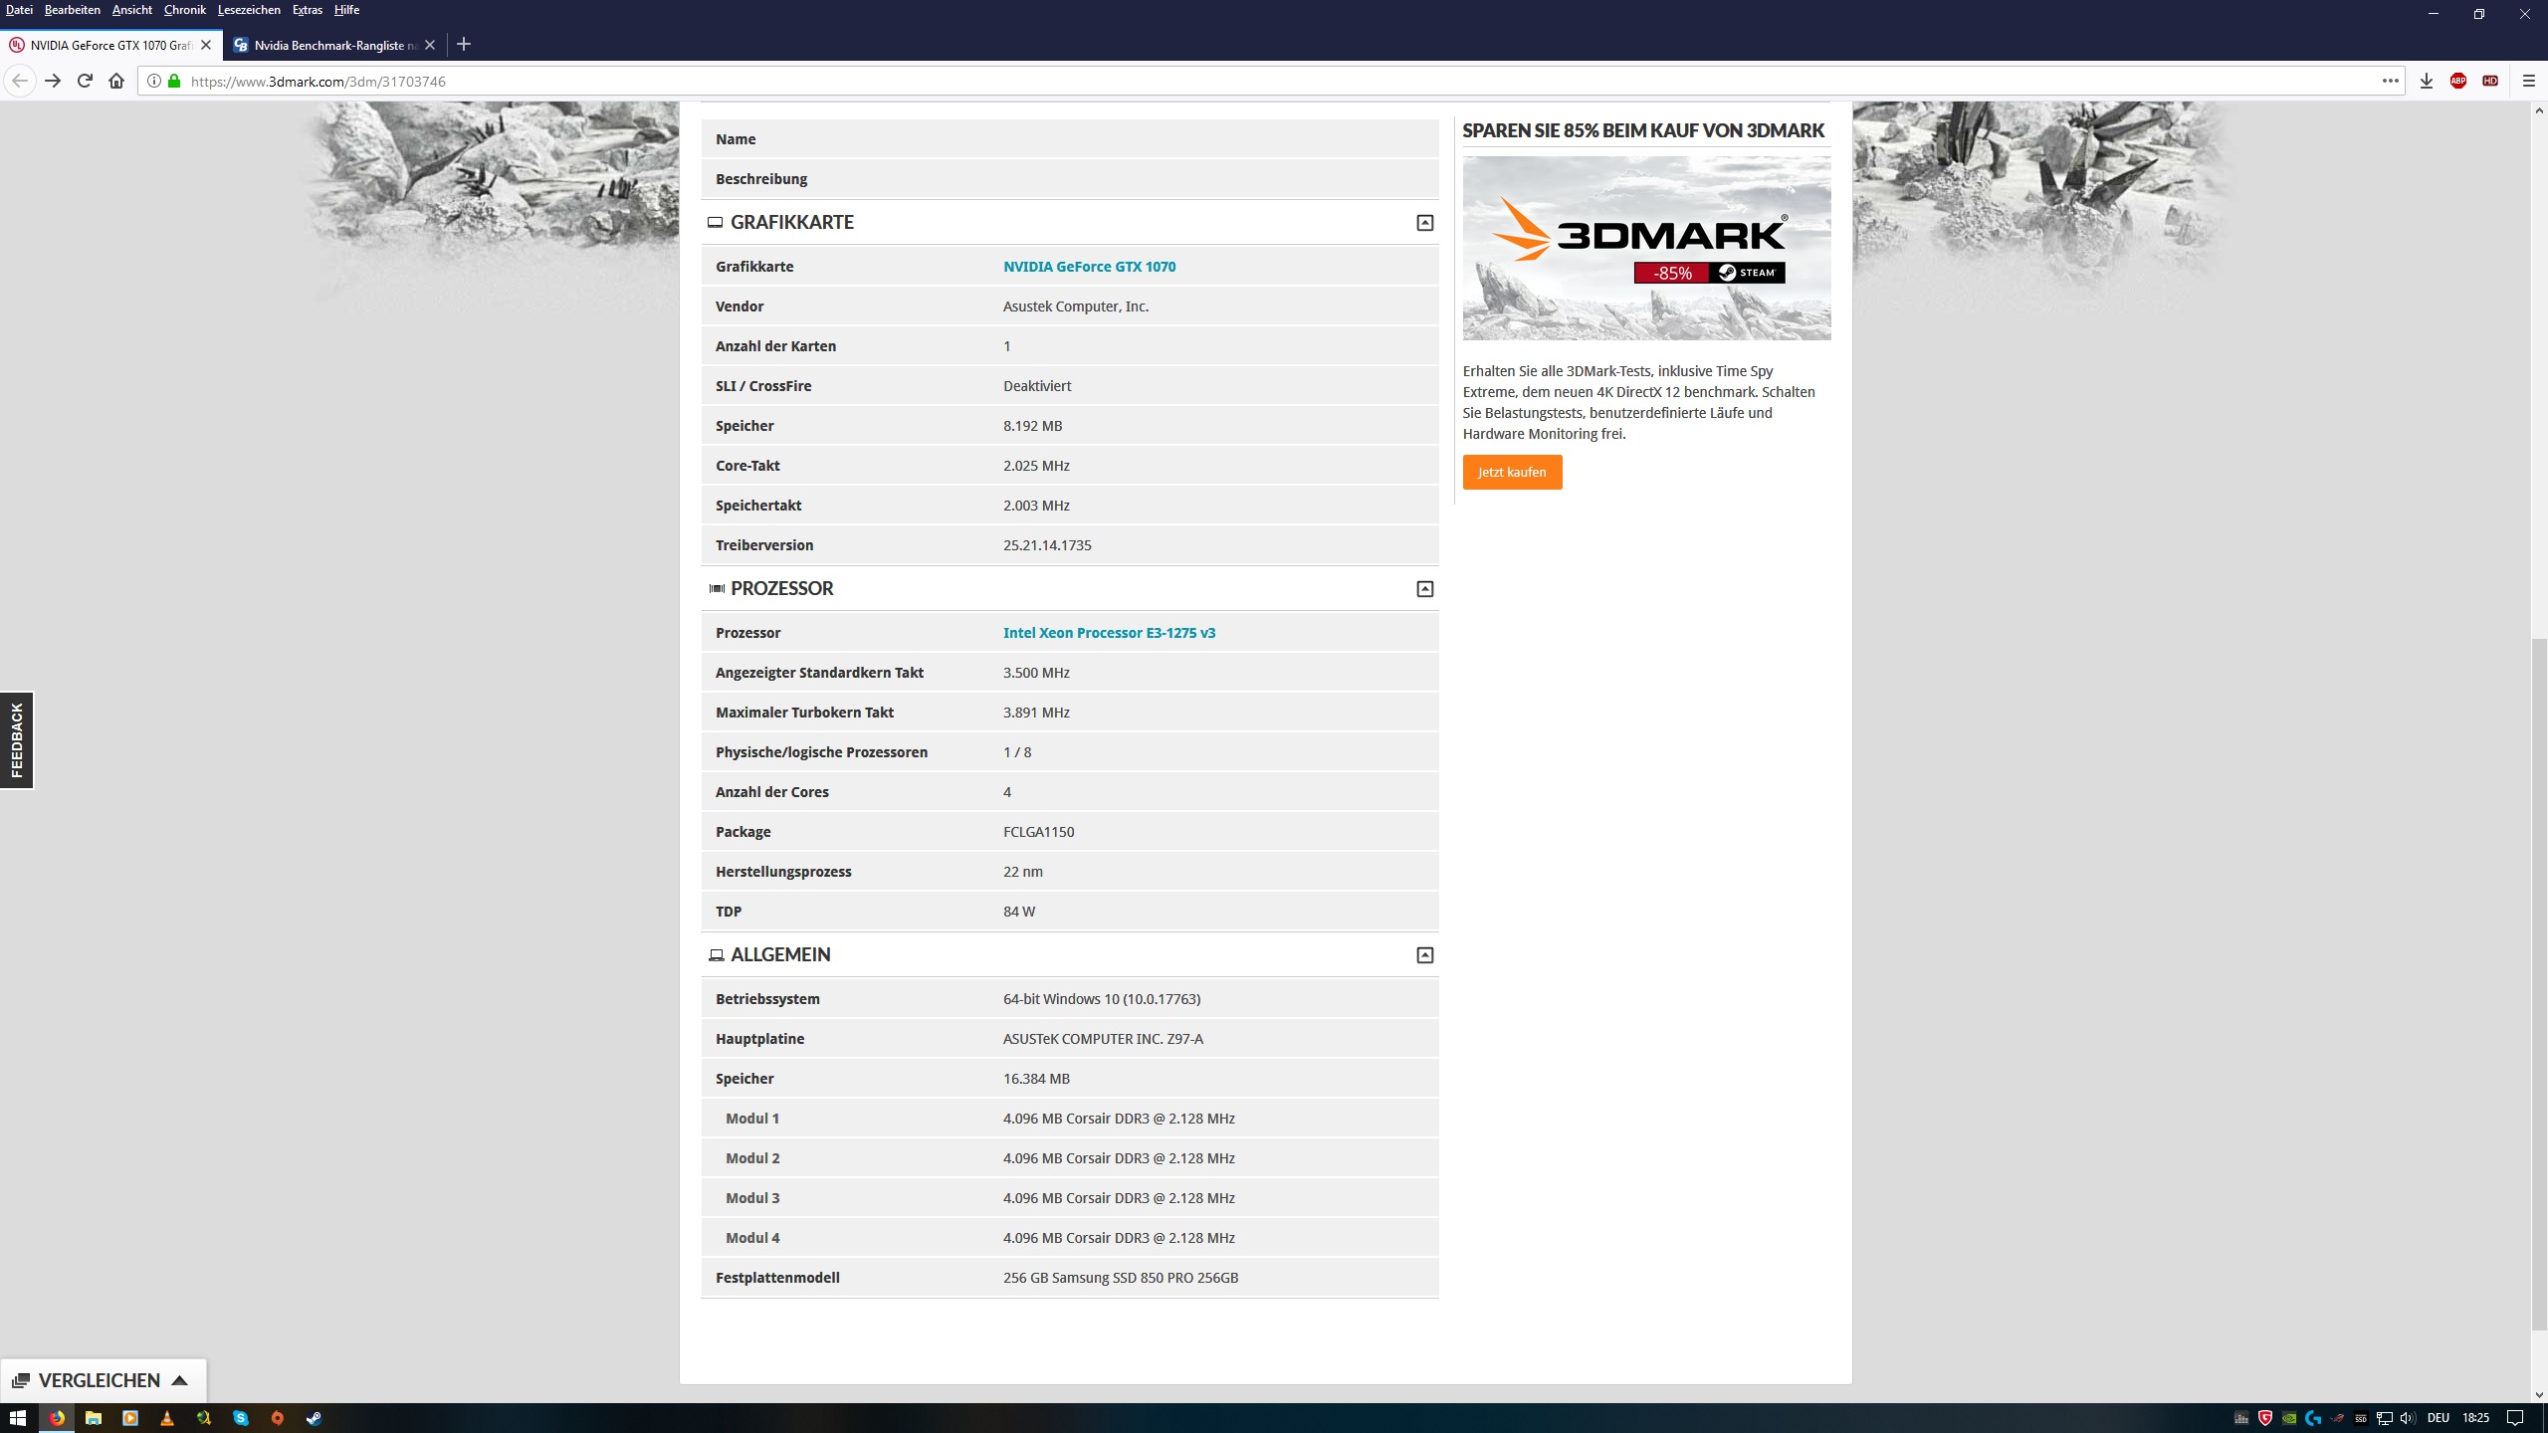Go to the browser home page
This screenshot has width=2548, height=1433.
click(x=116, y=81)
